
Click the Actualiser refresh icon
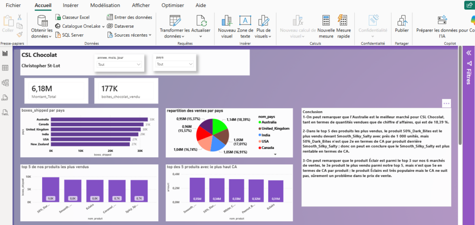coord(201,21)
